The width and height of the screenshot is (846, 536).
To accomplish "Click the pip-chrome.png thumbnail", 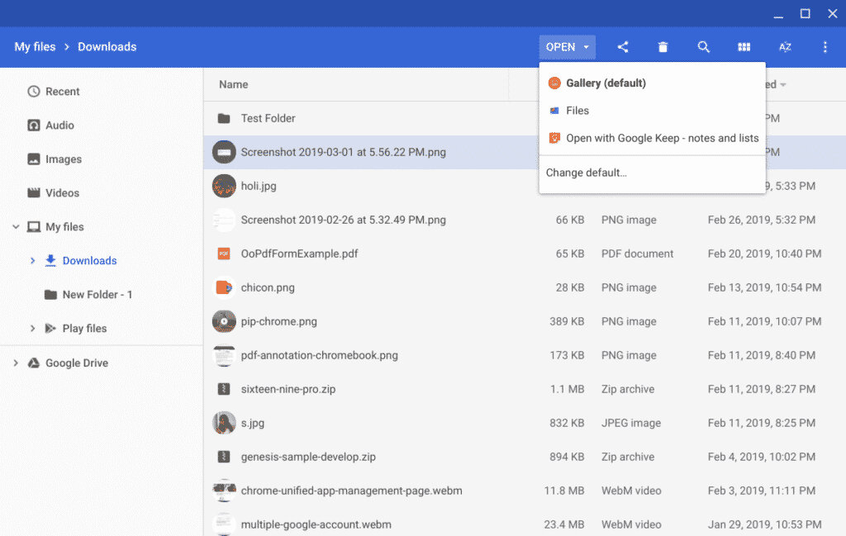I will coord(224,321).
